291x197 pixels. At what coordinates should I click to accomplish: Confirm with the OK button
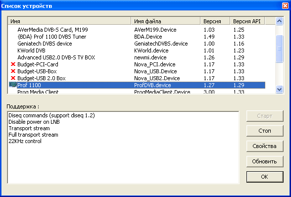pos(265,177)
